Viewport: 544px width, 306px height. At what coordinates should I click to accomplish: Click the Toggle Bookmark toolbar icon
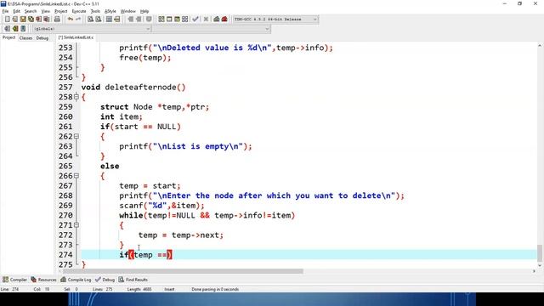149,19
